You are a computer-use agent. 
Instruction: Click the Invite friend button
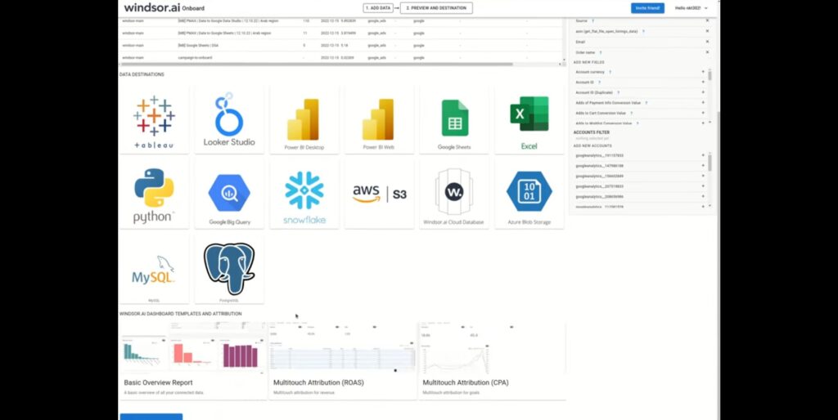[x=648, y=8]
